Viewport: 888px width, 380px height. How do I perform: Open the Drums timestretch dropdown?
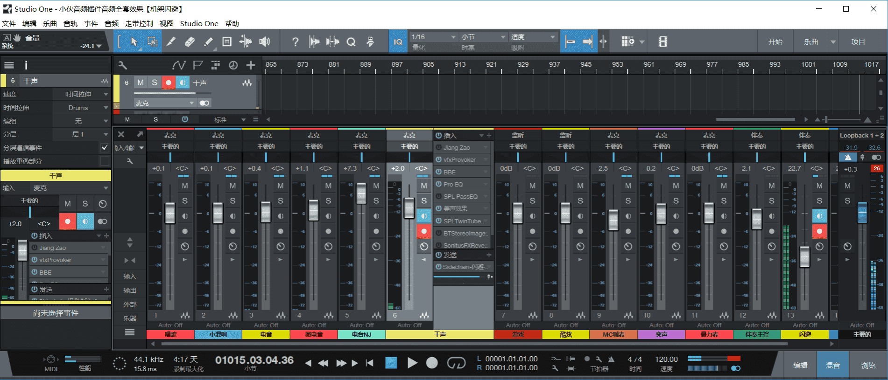tap(82, 108)
